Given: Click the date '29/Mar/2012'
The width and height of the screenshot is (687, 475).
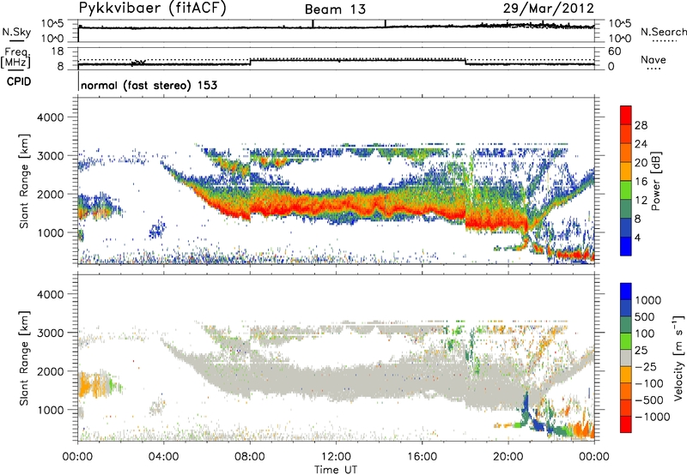Looking at the screenshot, I should (548, 9).
